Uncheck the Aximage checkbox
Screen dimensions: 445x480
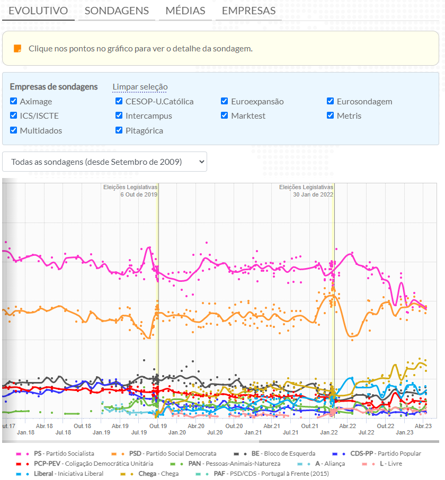coord(14,101)
